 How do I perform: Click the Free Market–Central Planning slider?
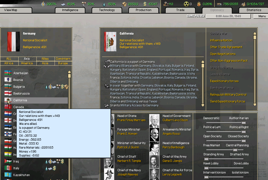click(x=235, y=150)
